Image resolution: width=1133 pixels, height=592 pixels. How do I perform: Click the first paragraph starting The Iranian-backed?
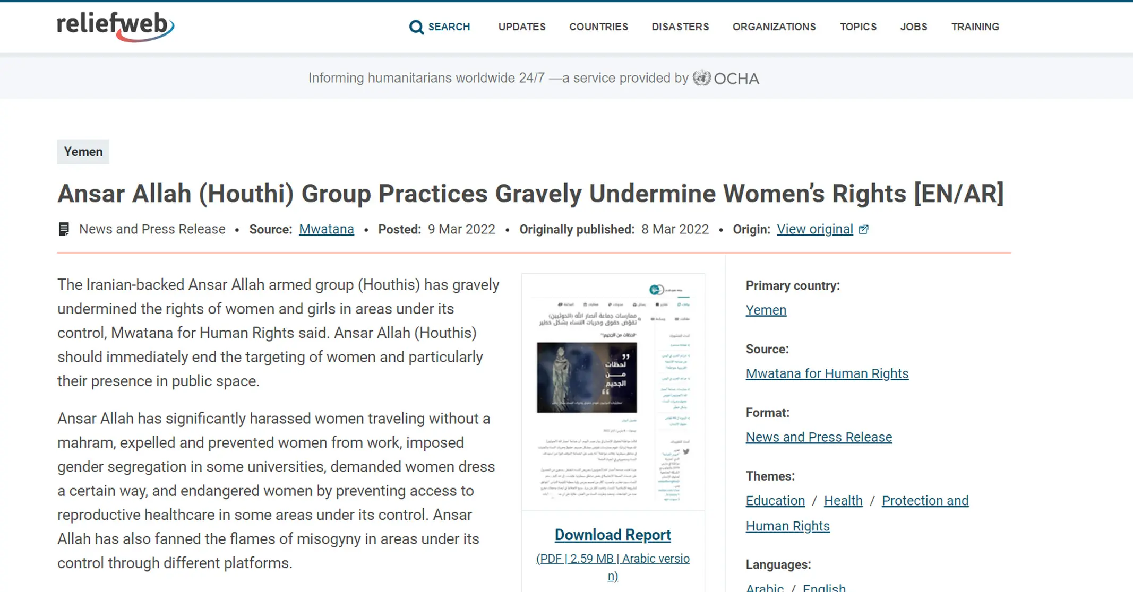[x=278, y=333]
